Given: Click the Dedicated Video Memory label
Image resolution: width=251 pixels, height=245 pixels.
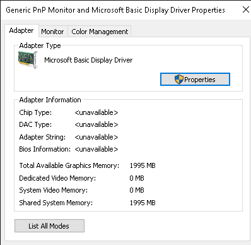Looking at the screenshot, I should click(x=57, y=178).
